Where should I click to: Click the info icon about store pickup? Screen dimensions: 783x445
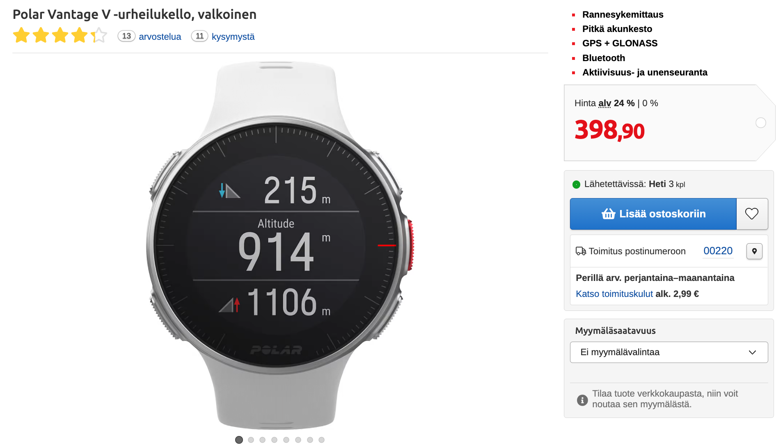582,400
